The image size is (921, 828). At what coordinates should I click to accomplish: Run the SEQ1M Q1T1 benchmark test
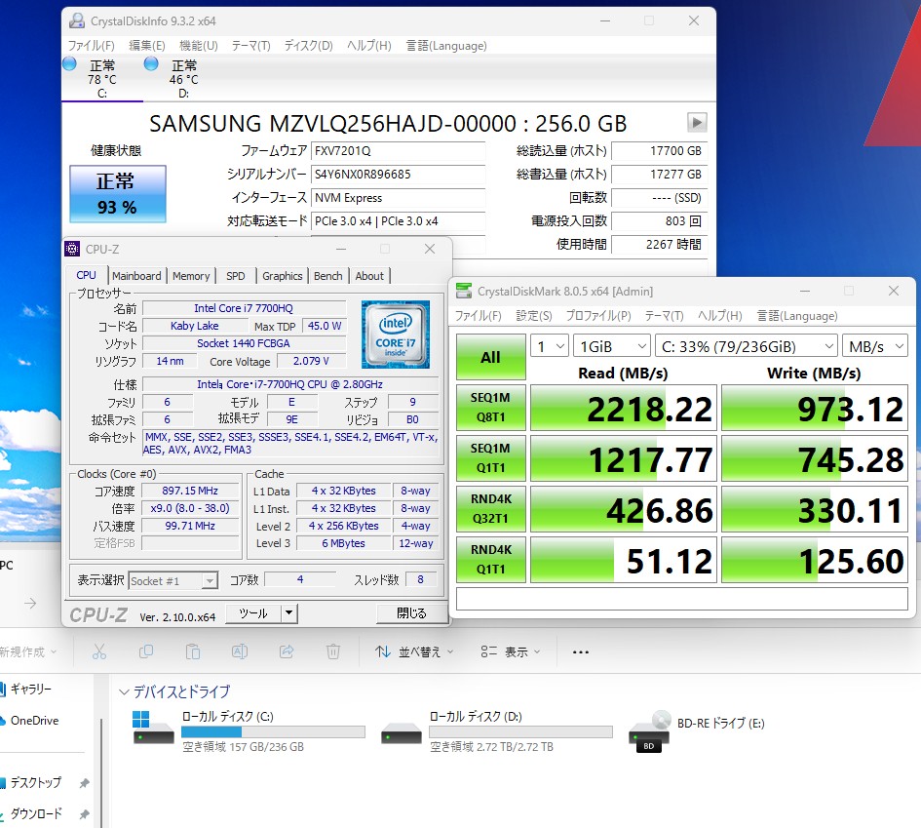490,457
